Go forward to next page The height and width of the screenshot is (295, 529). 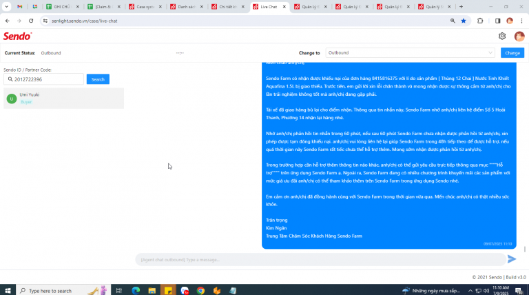(x=19, y=21)
